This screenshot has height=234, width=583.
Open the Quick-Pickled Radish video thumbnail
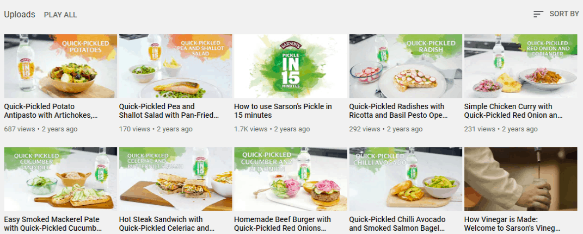coord(406,66)
